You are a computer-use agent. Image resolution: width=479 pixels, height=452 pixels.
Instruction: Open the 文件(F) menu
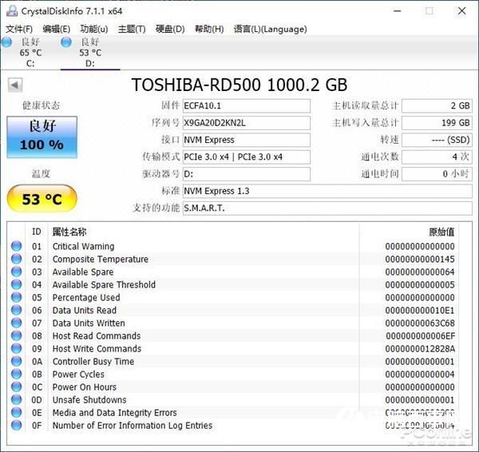19,29
